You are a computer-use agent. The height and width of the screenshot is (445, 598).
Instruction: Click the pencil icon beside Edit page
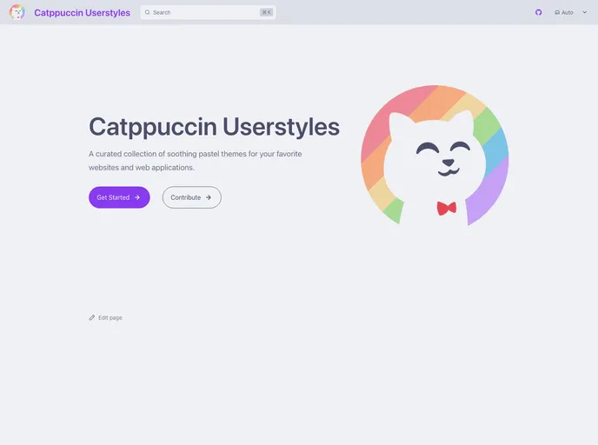click(x=92, y=317)
